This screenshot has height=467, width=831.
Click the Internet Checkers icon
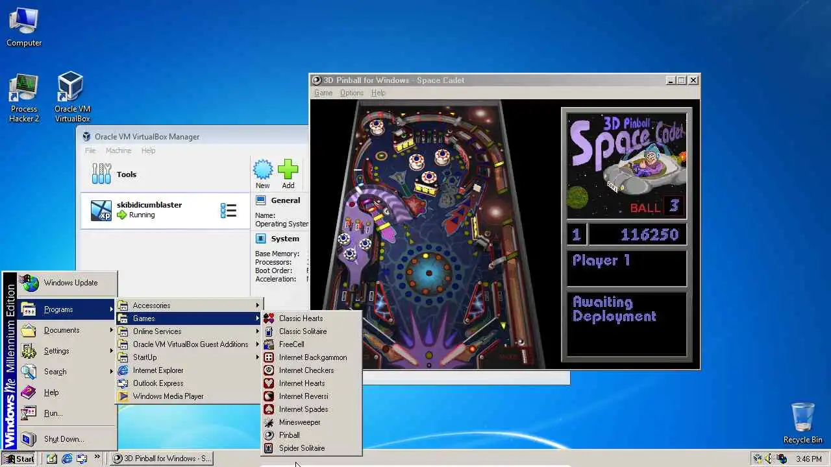tap(269, 370)
